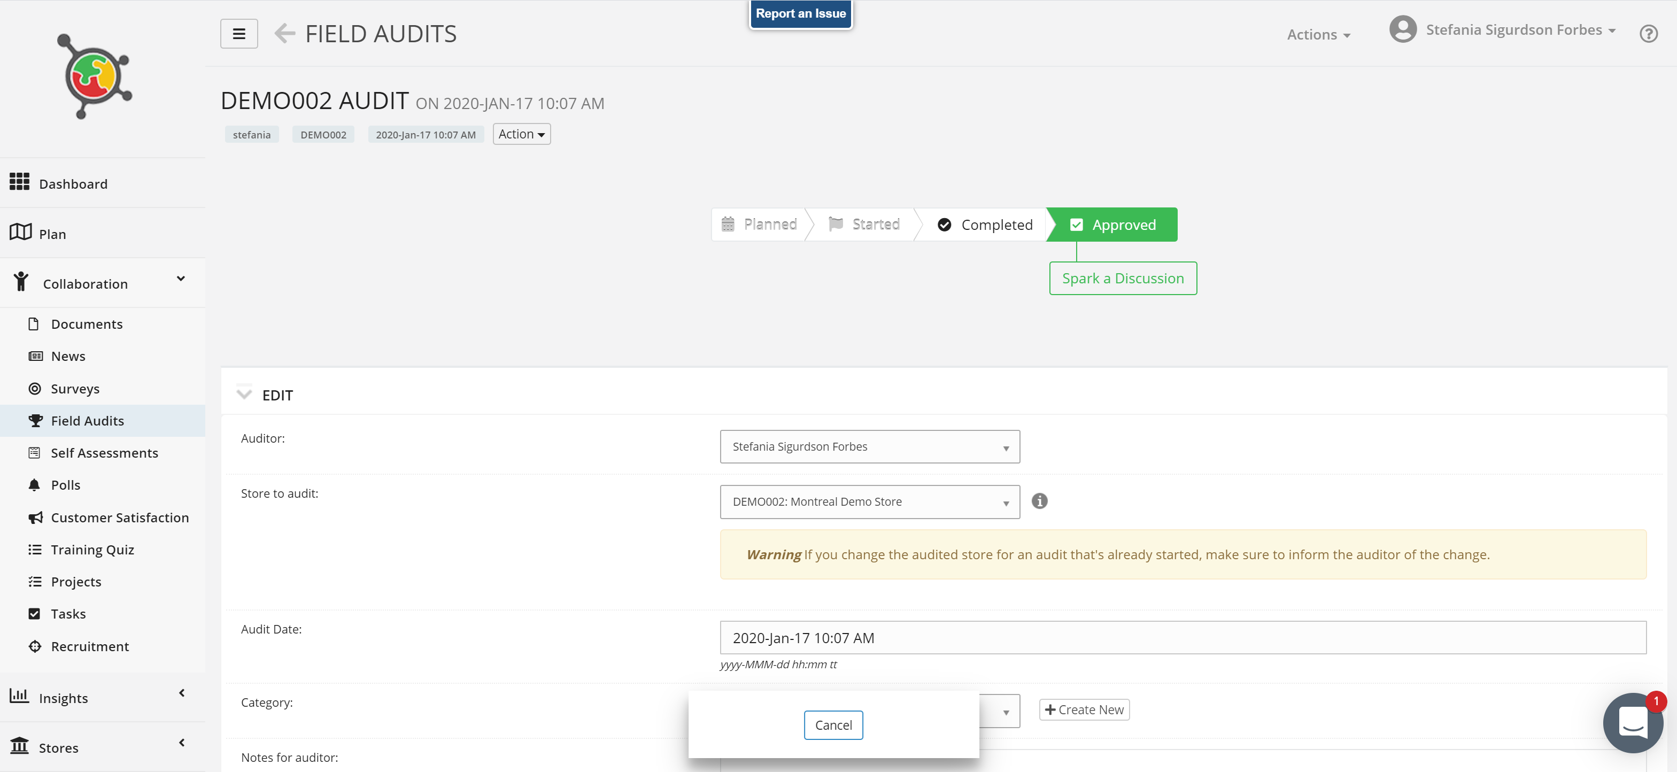
Task: Click the user avatar icon
Action: coord(1402,30)
